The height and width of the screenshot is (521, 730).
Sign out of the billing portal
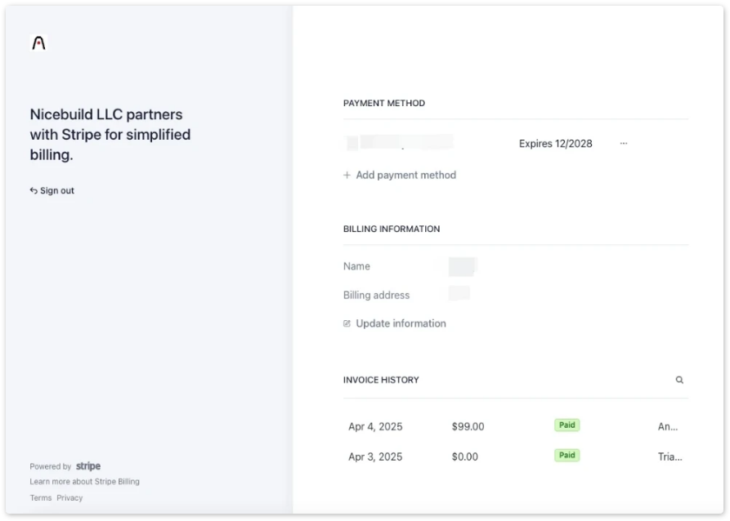coord(52,191)
